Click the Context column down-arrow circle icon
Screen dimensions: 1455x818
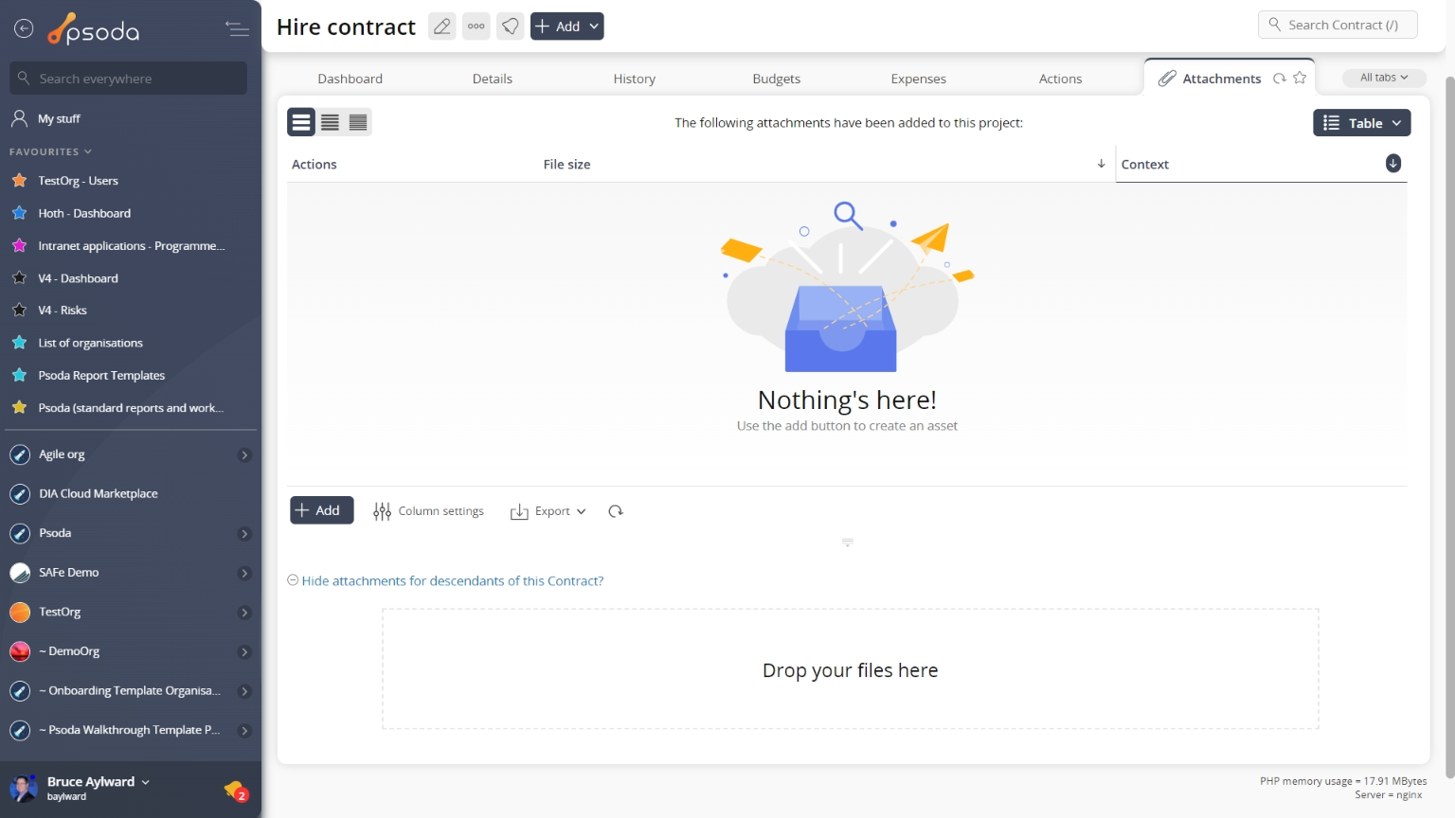[1393, 163]
